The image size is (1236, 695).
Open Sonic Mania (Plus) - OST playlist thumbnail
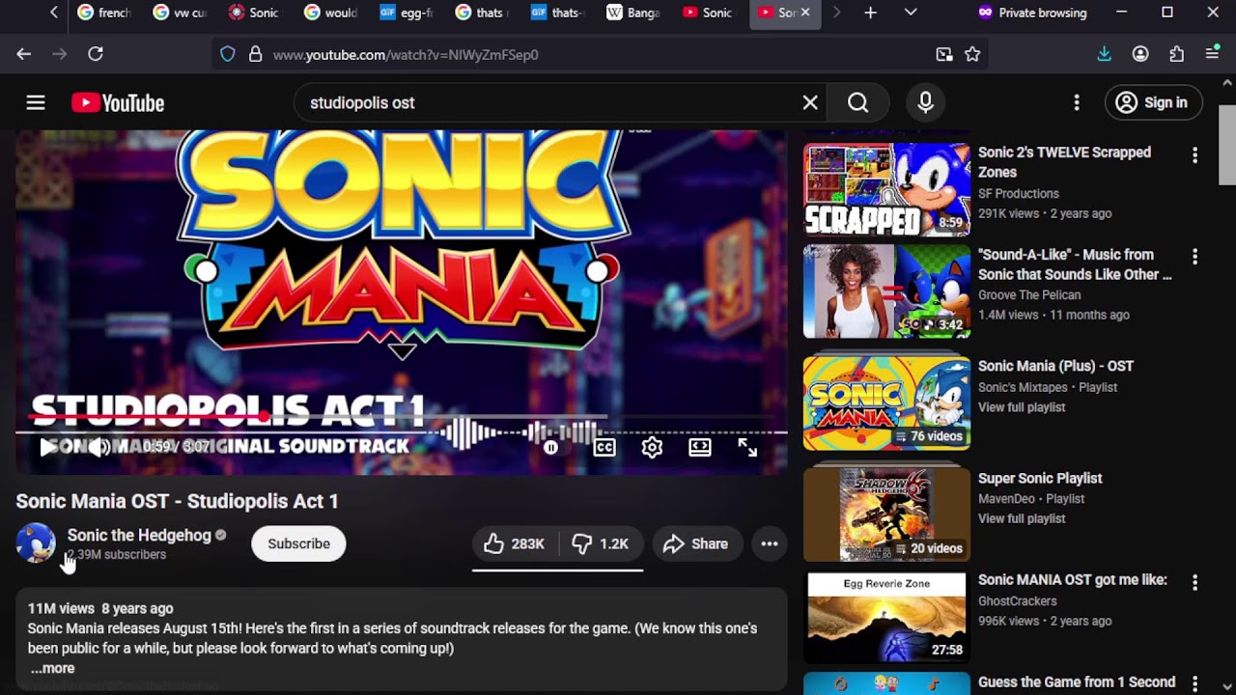[x=886, y=403]
